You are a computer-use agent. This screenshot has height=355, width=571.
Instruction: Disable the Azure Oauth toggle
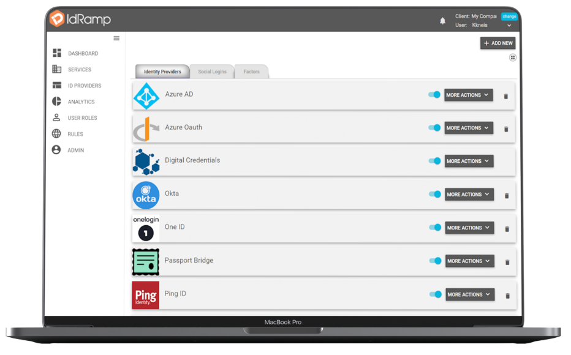(x=435, y=128)
